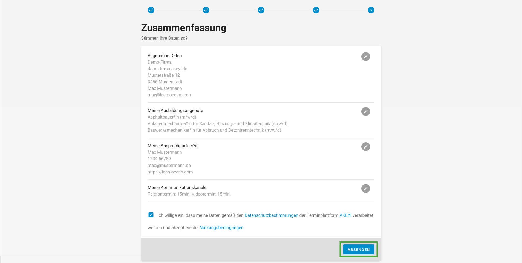Go to the second completed step
The height and width of the screenshot is (263, 522).
coord(206,10)
